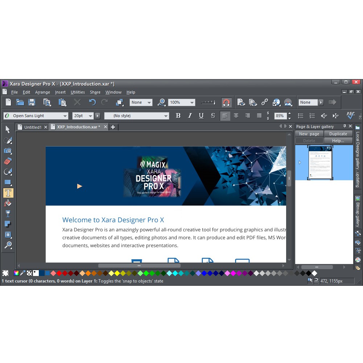Click the New page button
Screen dimensions: 363x363
click(309, 134)
